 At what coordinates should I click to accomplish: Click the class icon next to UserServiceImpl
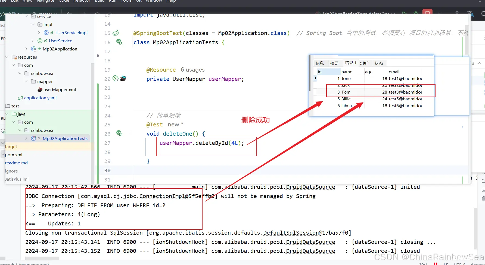(46, 33)
